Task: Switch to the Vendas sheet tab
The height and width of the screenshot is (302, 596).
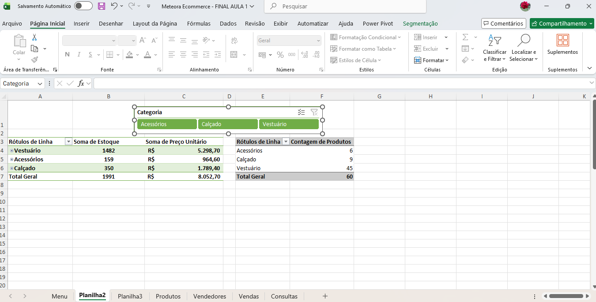Action: point(249,296)
